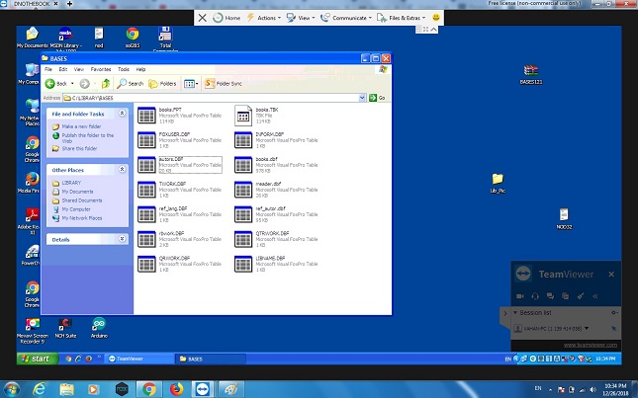Image resolution: width=638 pixels, height=398 pixels.
Task: Open the books.FPT FoxPro table file
Action: (x=147, y=115)
